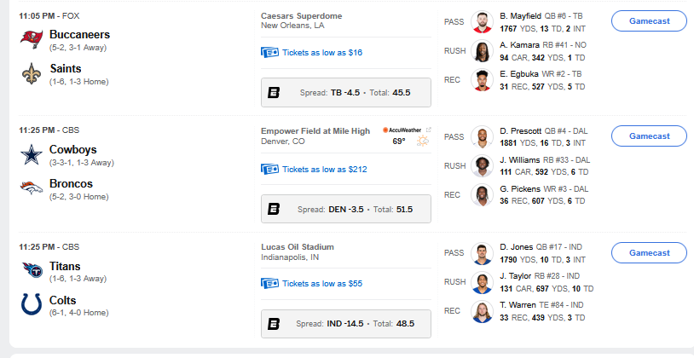Click the Cowboys team name link
The width and height of the screenshot is (694, 358).
pyautogui.click(x=72, y=149)
